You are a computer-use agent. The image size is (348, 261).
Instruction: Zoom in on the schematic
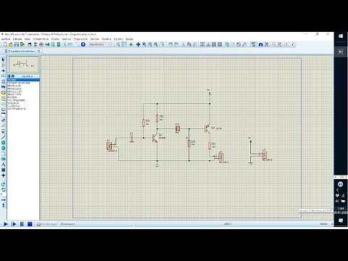pyautogui.click(x=144, y=44)
